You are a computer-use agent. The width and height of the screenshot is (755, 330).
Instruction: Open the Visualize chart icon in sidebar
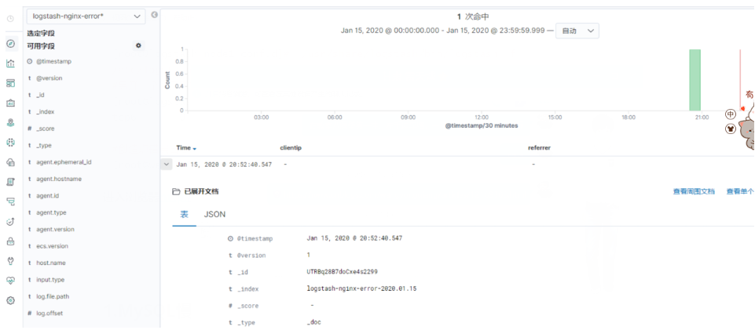10,63
